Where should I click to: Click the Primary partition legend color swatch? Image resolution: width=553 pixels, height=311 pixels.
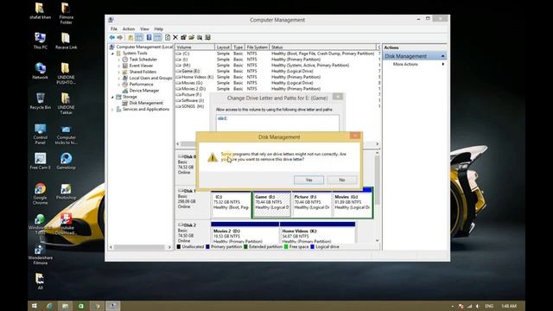click(x=207, y=247)
